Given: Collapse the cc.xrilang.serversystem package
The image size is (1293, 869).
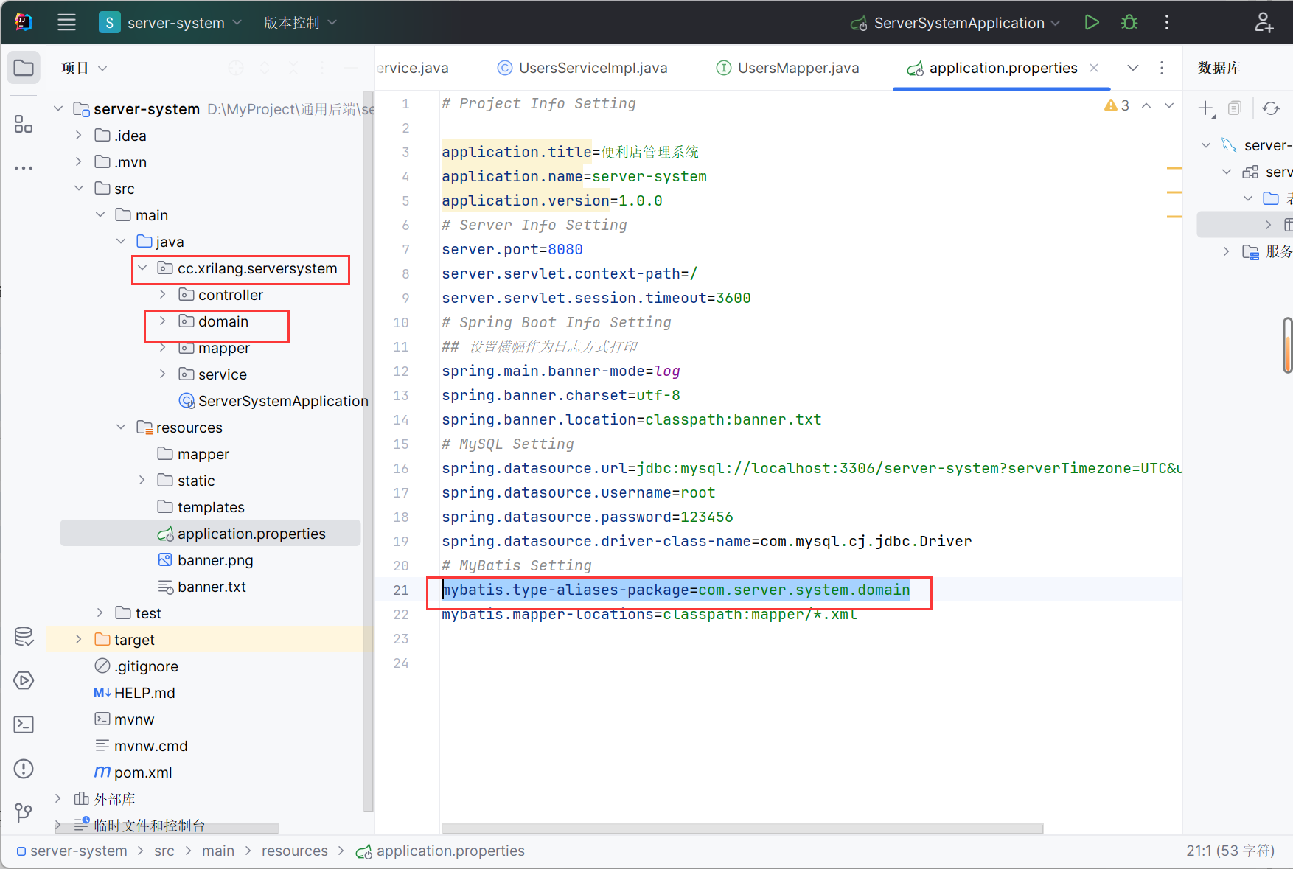Looking at the screenshot, I should (142, 268).
